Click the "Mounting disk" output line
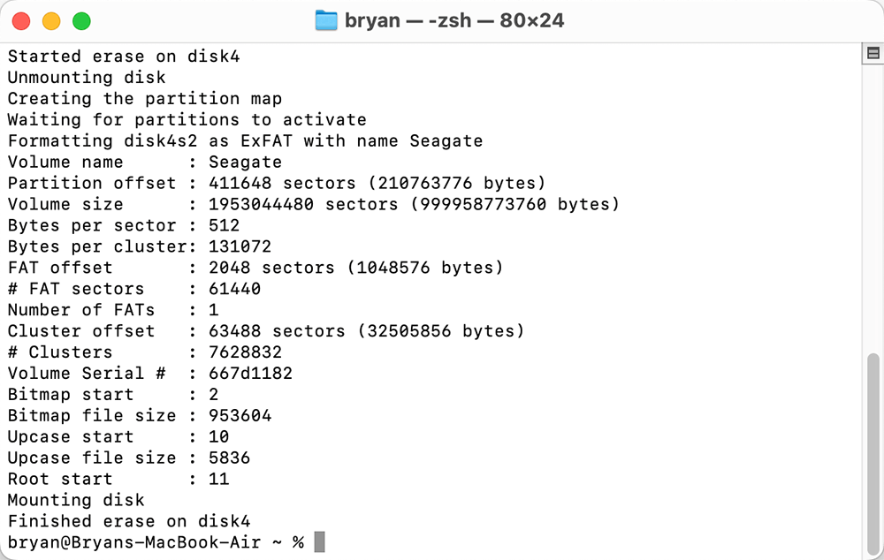 pyautogui.click(x=76, y=500)
